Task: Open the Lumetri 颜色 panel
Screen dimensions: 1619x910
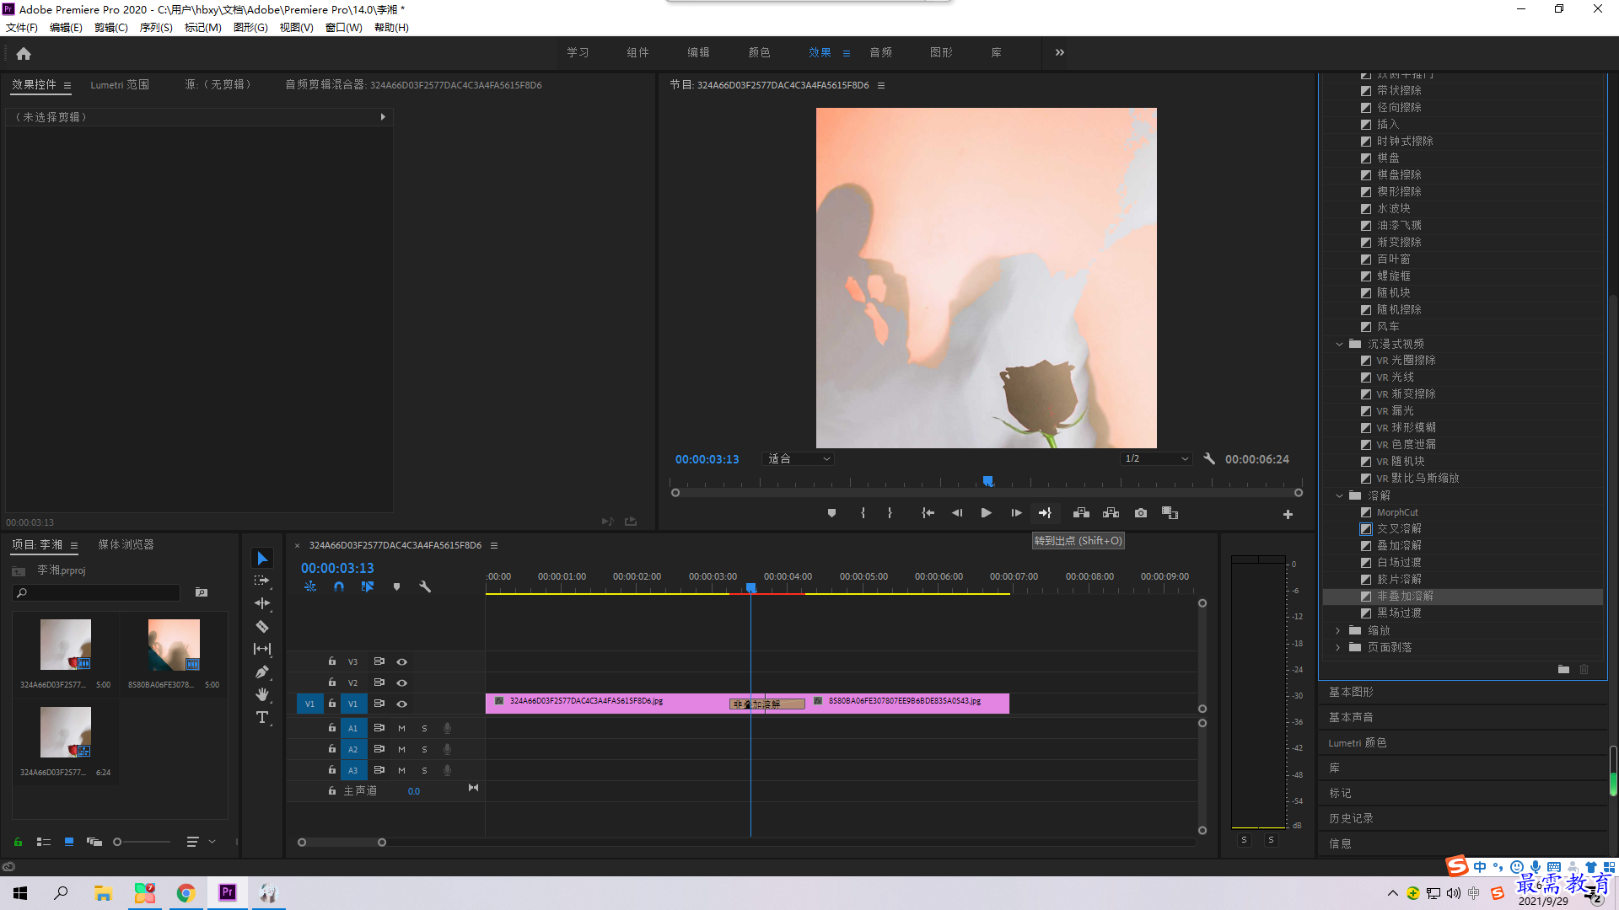Action: [1358, 742]
